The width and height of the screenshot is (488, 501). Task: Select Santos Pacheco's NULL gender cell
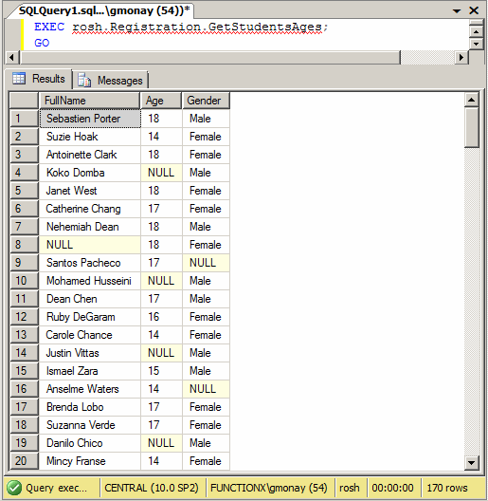207,263
